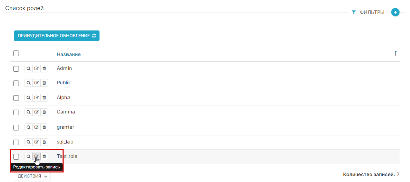View Public role details with magnifier icon
Image resolution: width=410 pixels, height=182 pixels.
click(x=29, y=83)
